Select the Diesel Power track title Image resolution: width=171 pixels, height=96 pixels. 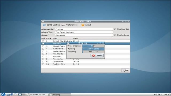(59, 46)
